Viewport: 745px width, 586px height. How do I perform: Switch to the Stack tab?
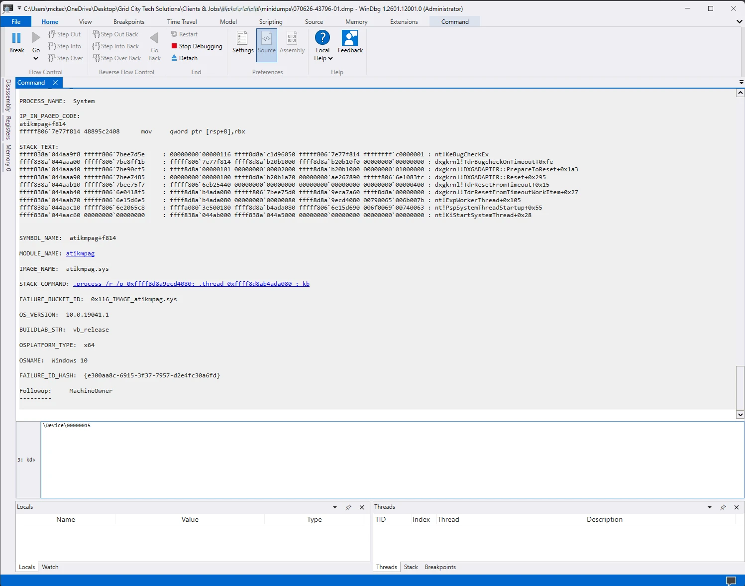411,567
